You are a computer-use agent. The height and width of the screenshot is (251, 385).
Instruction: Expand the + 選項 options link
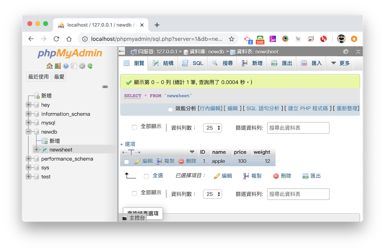coord(128,144)
